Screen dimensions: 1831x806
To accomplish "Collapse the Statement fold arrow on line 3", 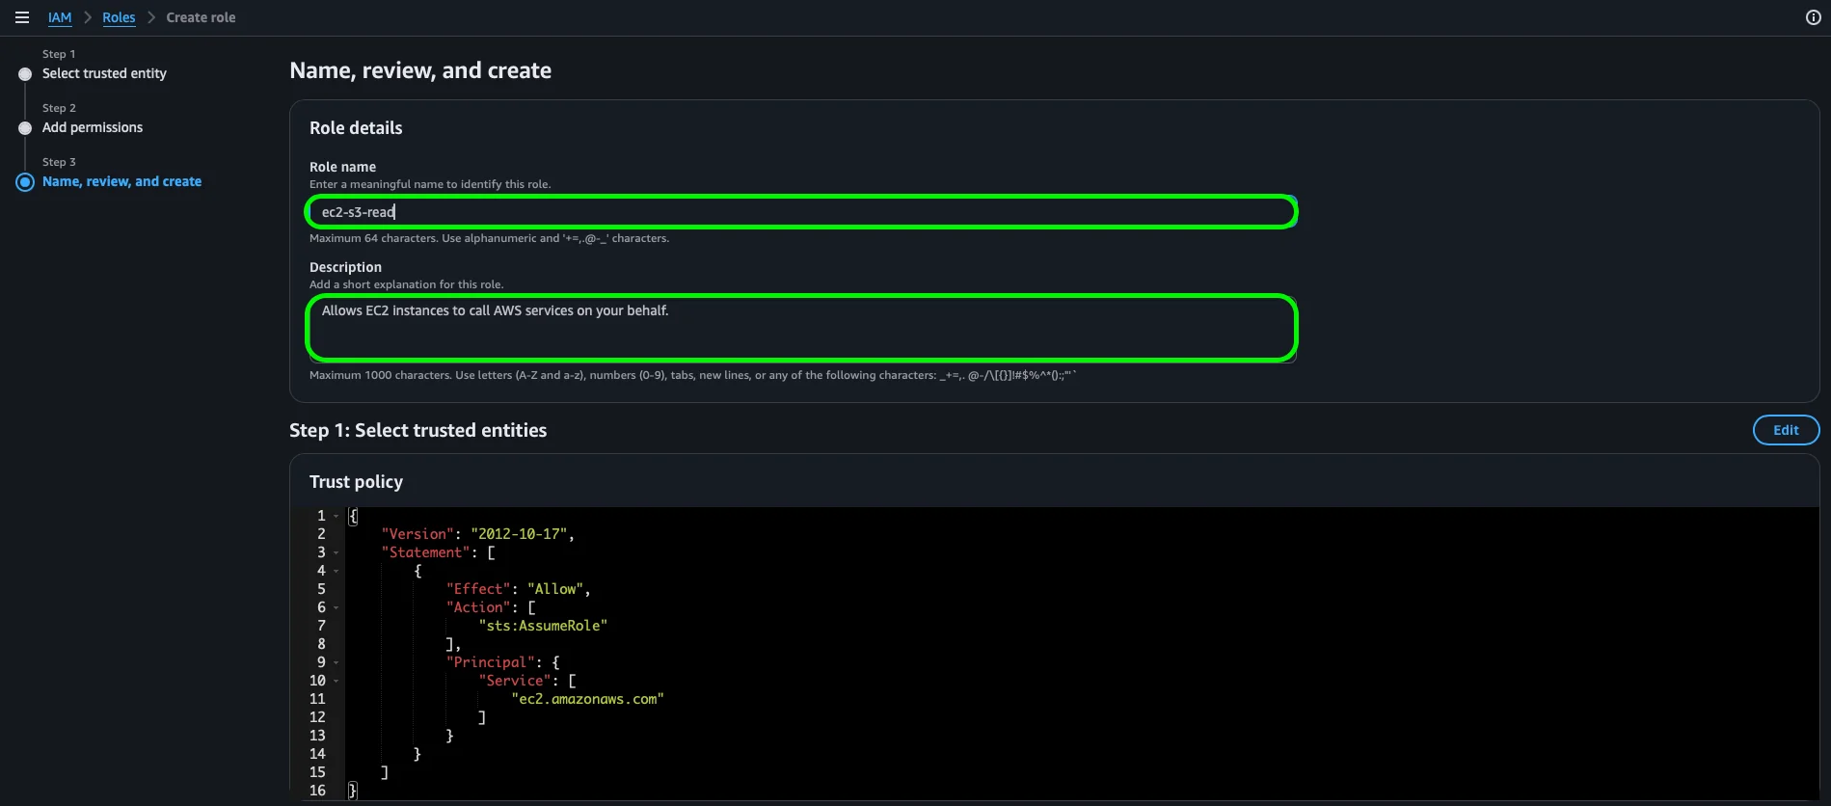I will (x=336, y=553).
